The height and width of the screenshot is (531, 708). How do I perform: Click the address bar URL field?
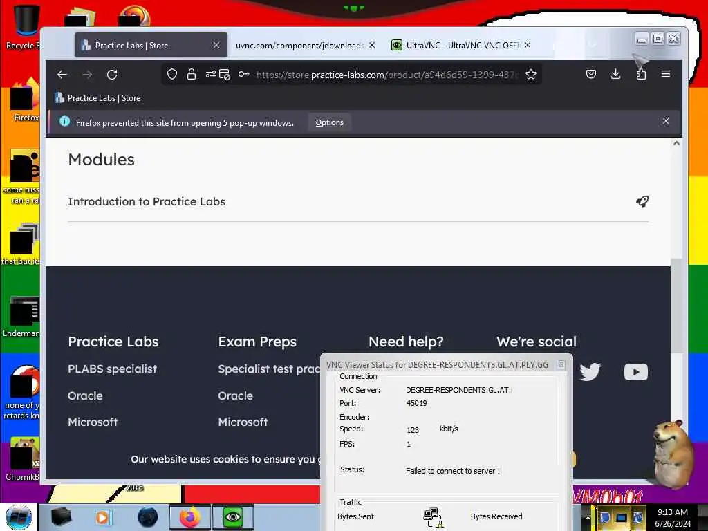[x=387, y=75]
